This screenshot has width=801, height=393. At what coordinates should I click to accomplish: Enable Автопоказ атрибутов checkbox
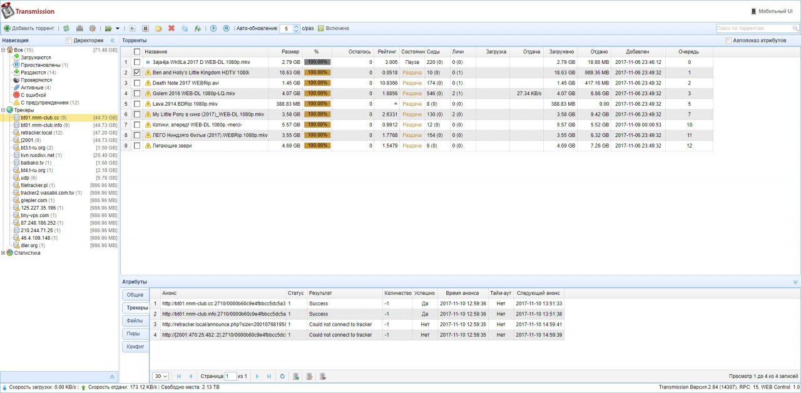point(728,41)
